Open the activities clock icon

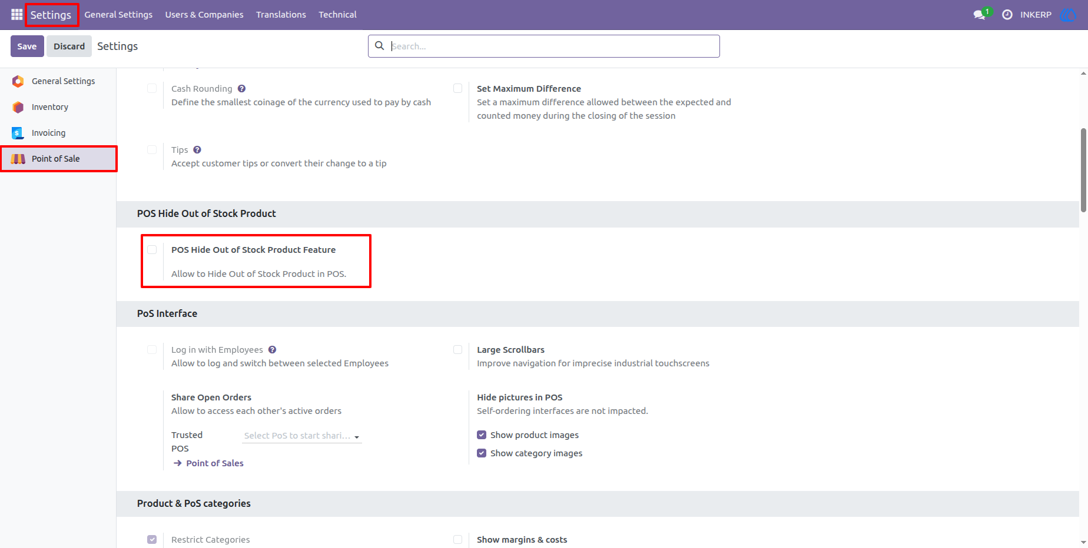coord(1007,14)
